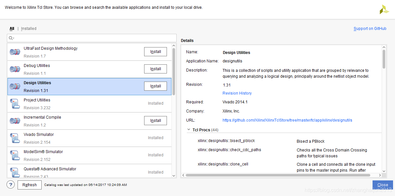Install Incremental Compile app
Viewport: 395px width, 196px height.
tap(156, 121)
